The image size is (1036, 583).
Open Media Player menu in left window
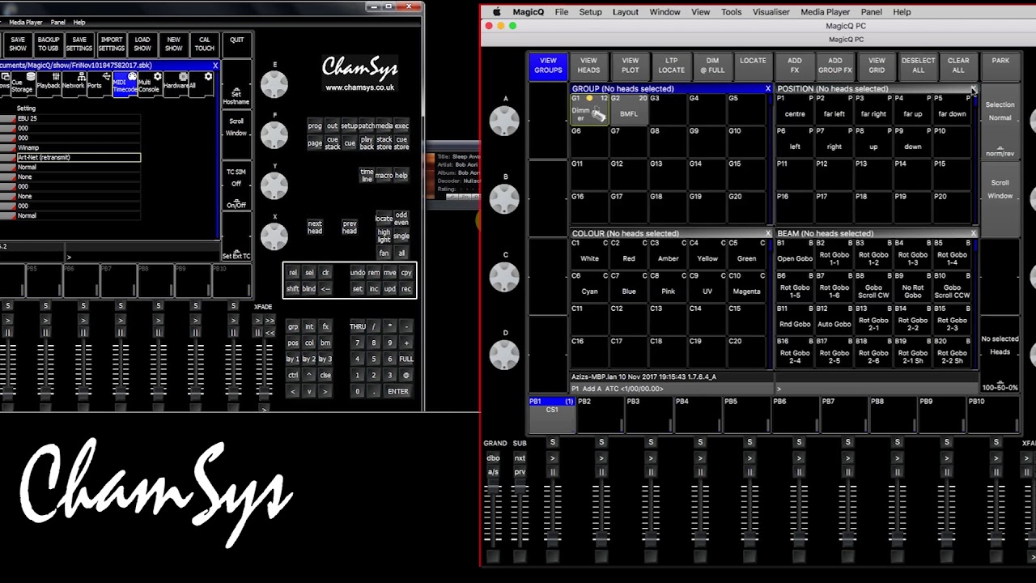[x=25, y=22]
